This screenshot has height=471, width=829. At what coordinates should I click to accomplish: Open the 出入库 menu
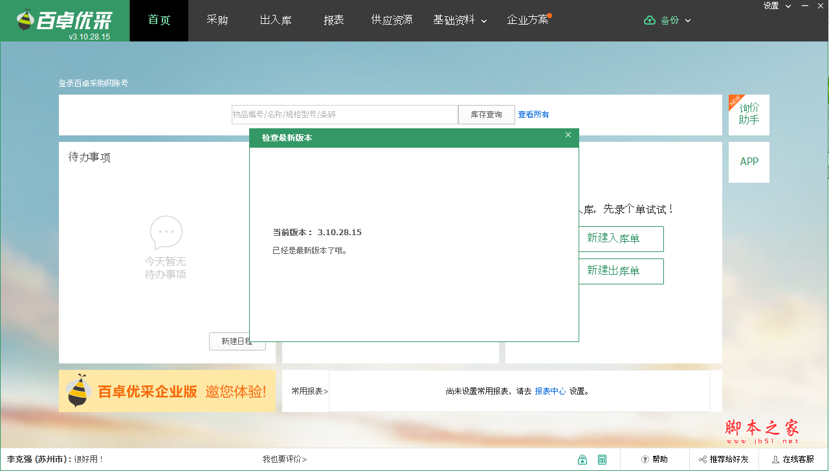coord(276,20)
